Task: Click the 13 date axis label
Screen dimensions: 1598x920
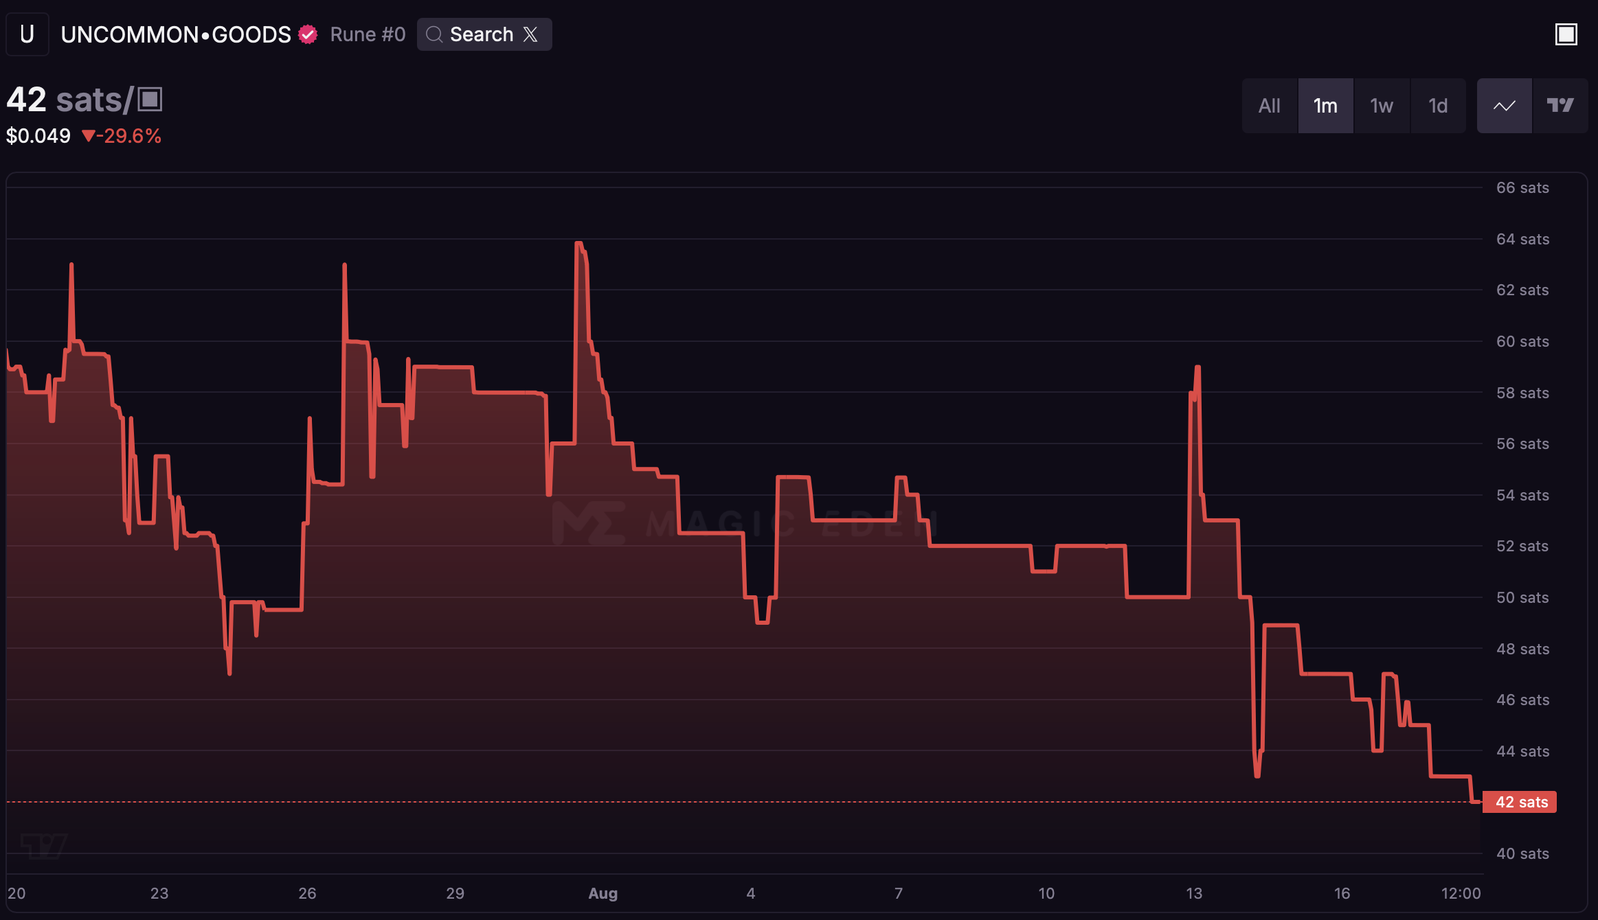Action: click(x=1194, y=893)
